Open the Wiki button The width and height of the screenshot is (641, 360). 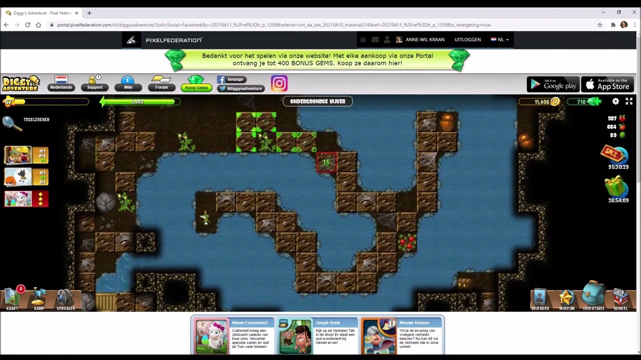(128, 83)
